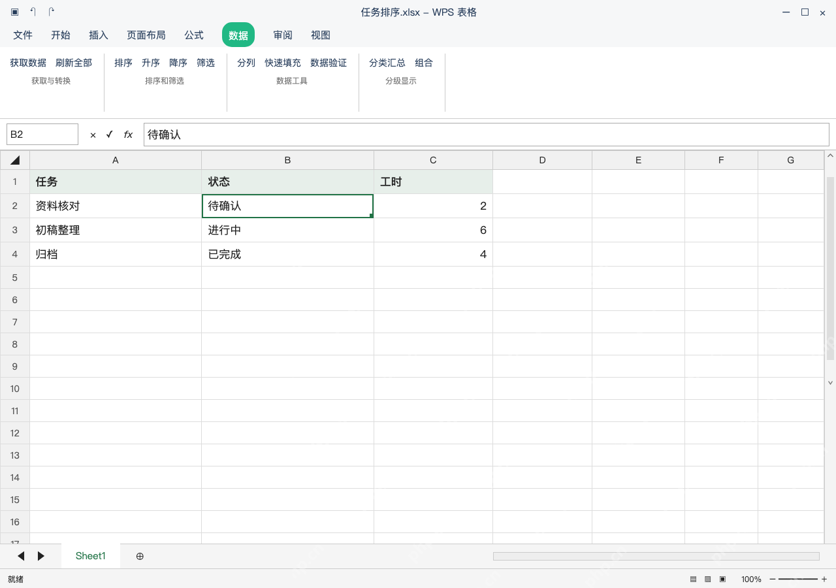Open the fx insert function dialog
The image size is (836, 588).
click(128, 135)
